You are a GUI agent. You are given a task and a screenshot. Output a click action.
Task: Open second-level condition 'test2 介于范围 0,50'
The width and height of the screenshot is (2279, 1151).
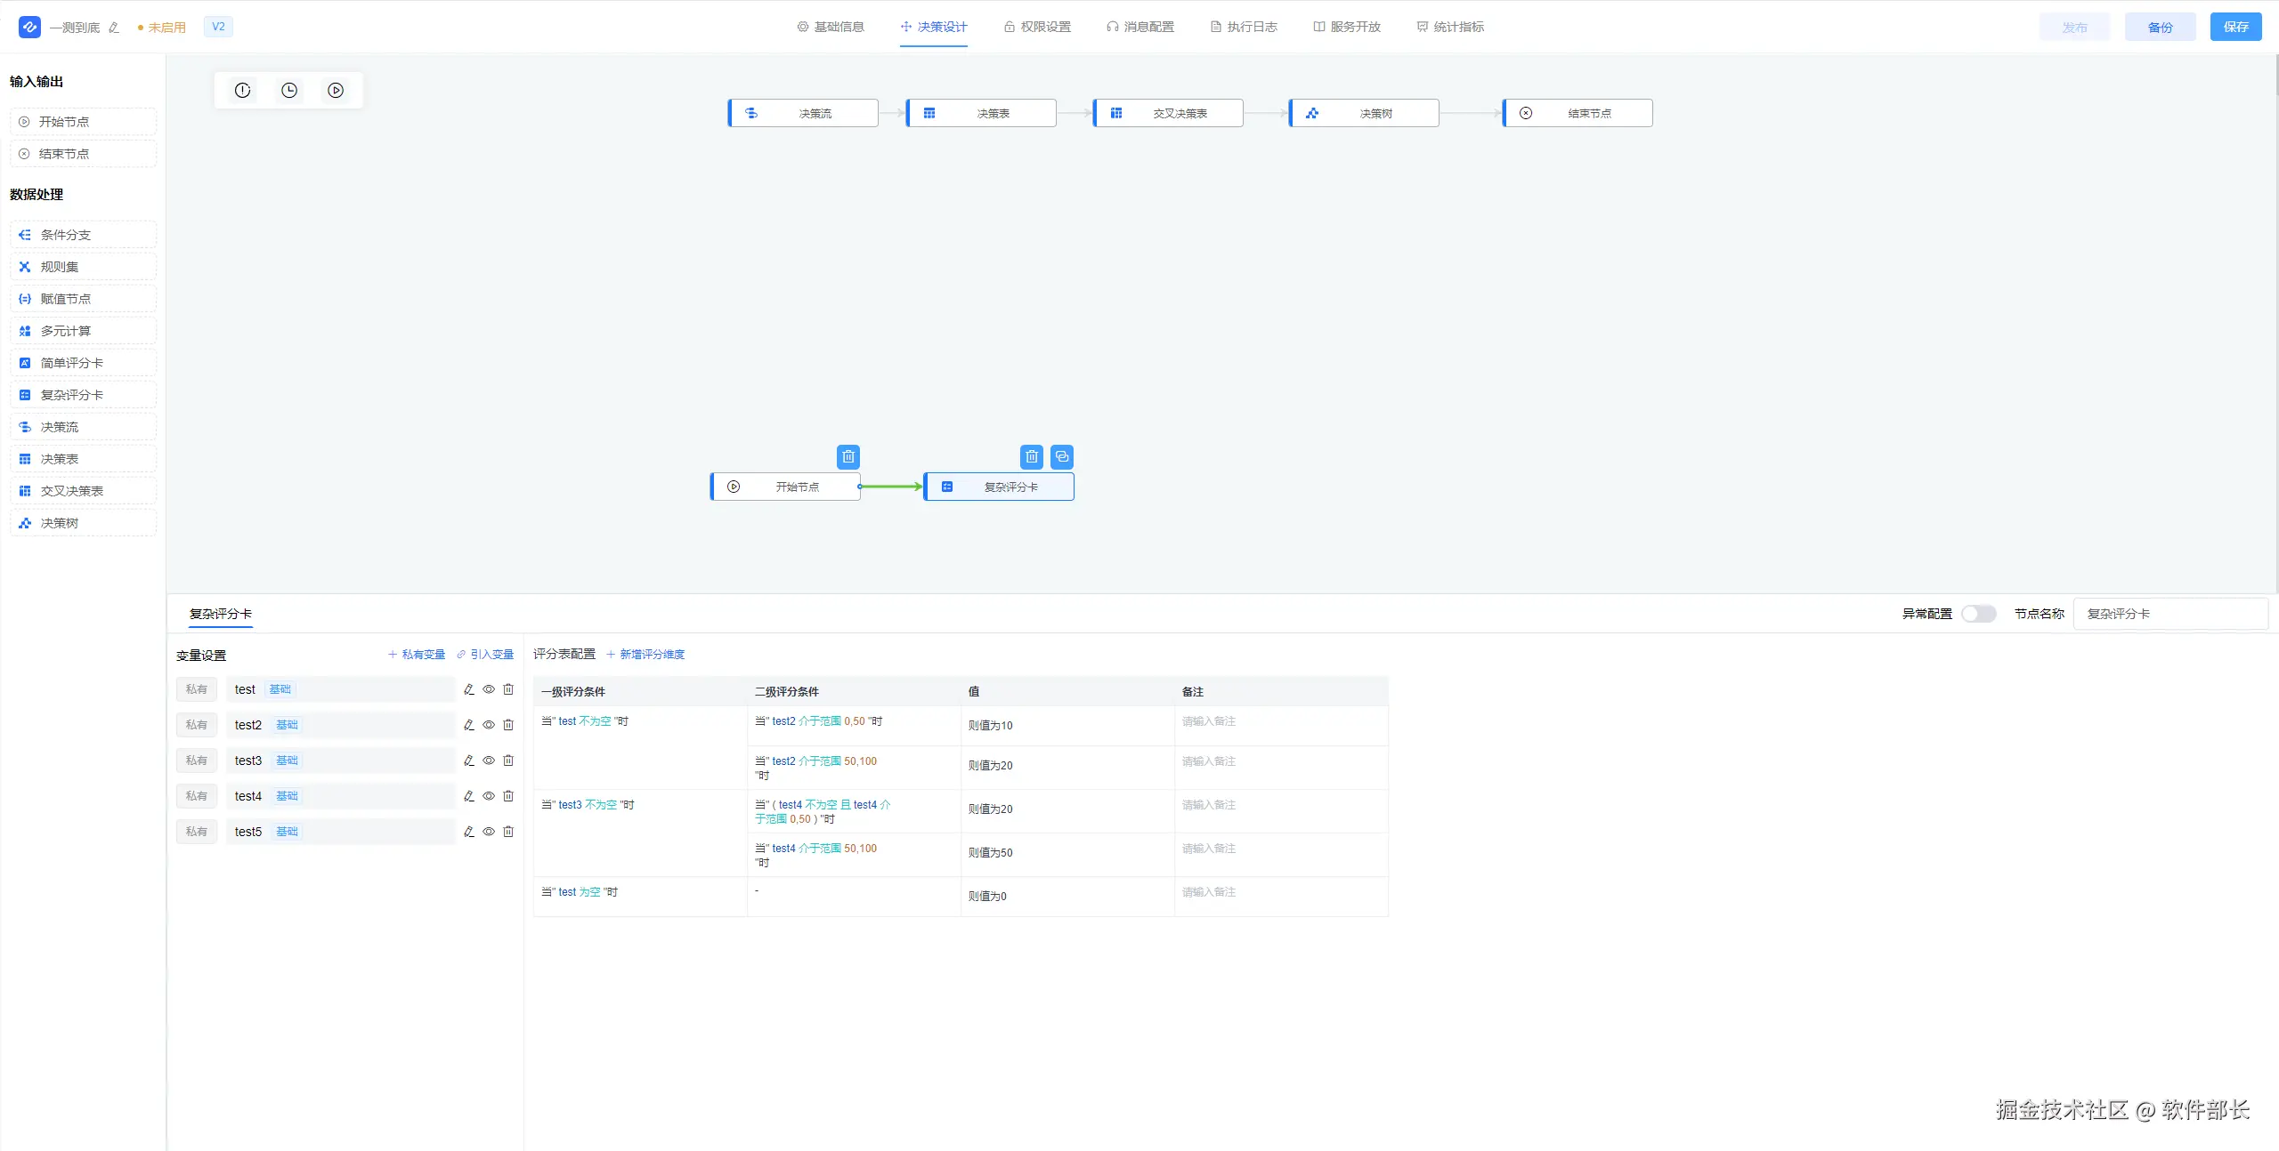pyautogui.click(x=818, y=721)
